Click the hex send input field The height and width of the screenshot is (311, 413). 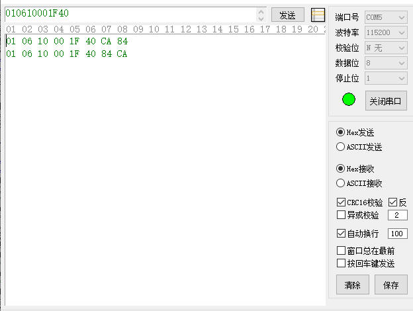coord(130,15)
